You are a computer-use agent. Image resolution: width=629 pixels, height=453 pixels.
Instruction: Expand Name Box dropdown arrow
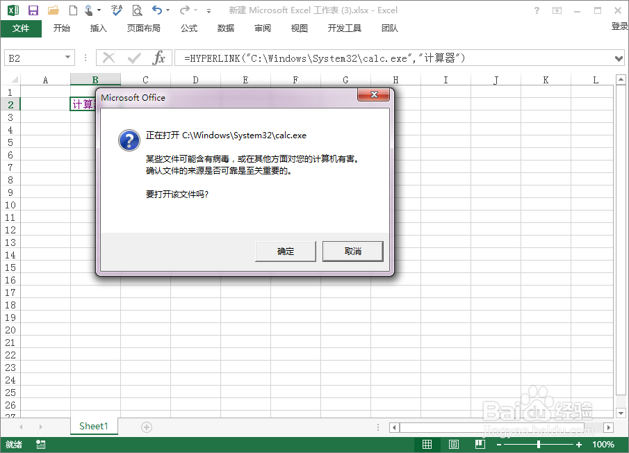click(x=68, y=58)
